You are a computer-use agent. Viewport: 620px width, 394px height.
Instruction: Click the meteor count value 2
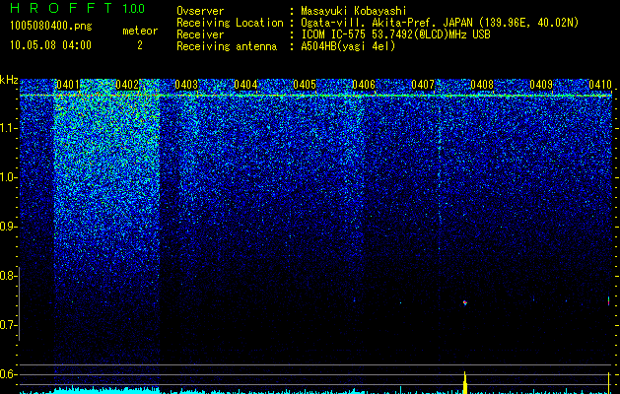140,45
